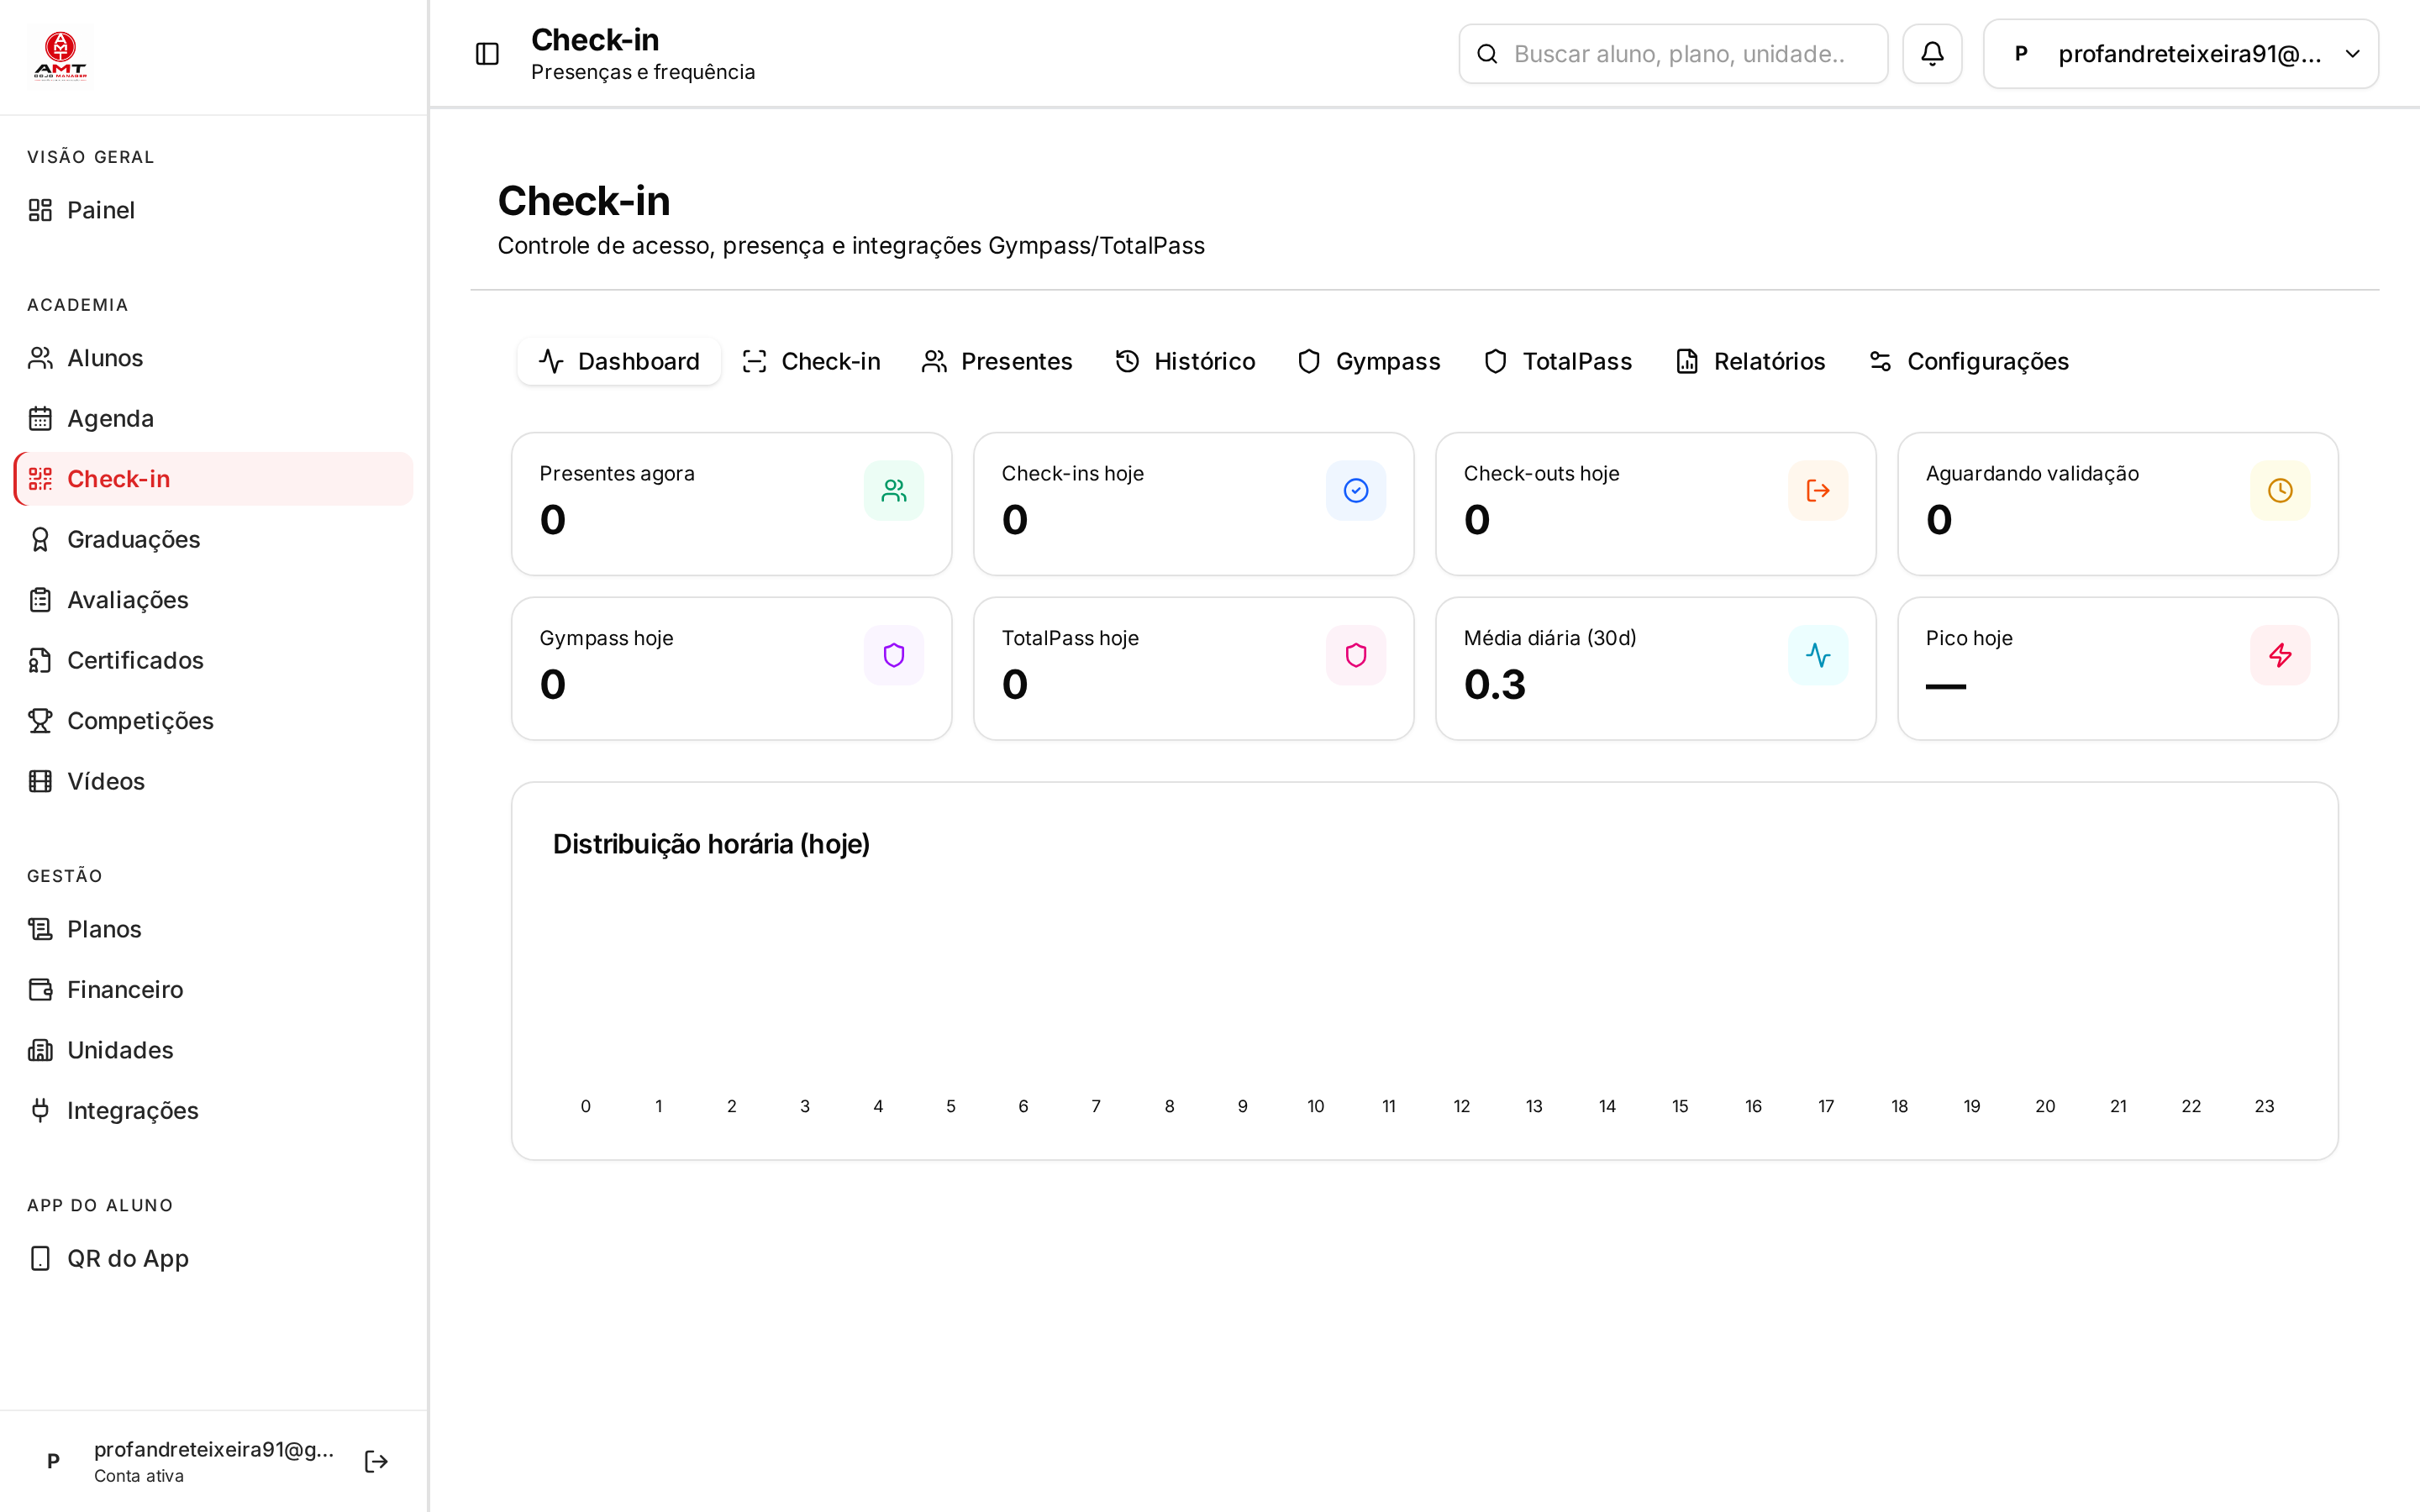Open the notifications bell
Image resolution: width=2420 pixels, height=1512 pixels.
click(1932, 54)
